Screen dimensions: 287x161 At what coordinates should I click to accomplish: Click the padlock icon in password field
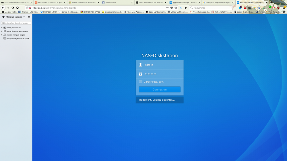(140, 74)
